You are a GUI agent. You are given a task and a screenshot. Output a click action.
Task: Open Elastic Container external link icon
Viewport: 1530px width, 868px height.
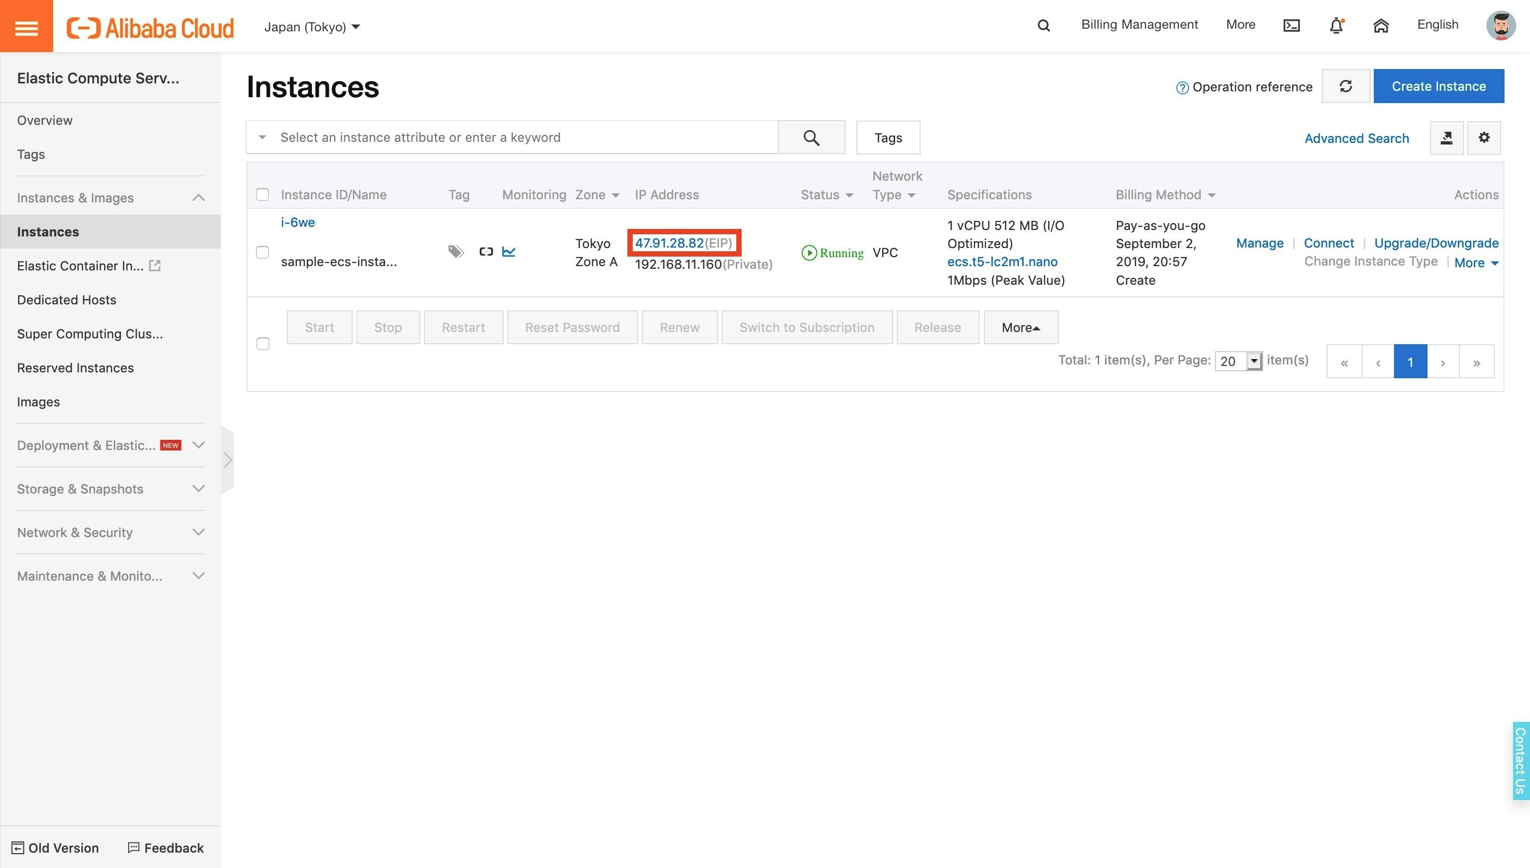tap(155, 265)
